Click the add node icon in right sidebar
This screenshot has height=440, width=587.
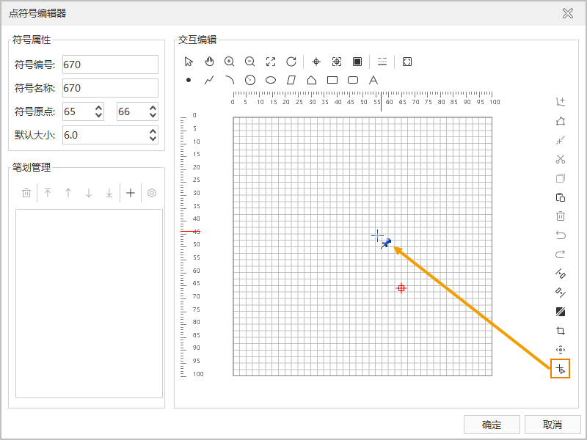561,102
